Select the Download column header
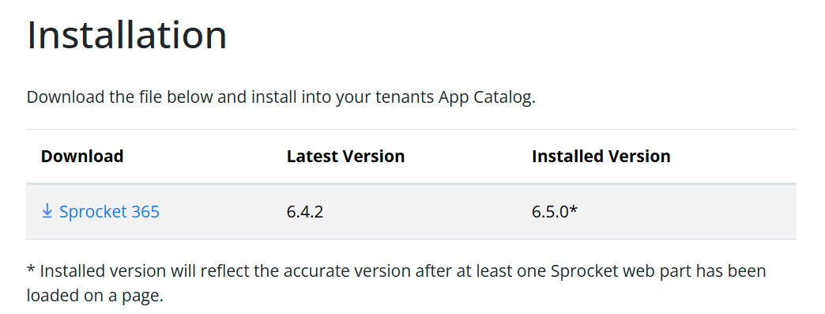The height and width of the screenshot is (314, 825). [82, 156]
